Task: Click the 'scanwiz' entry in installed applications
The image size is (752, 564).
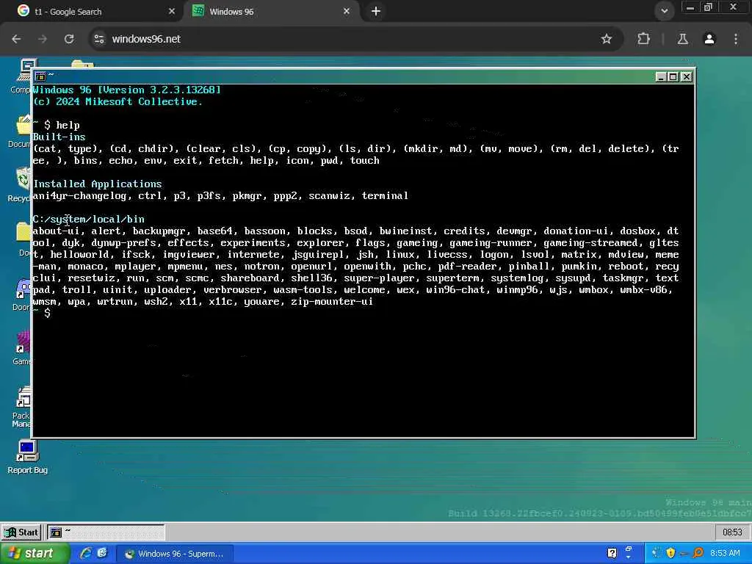Action: [x=330, y=195]
